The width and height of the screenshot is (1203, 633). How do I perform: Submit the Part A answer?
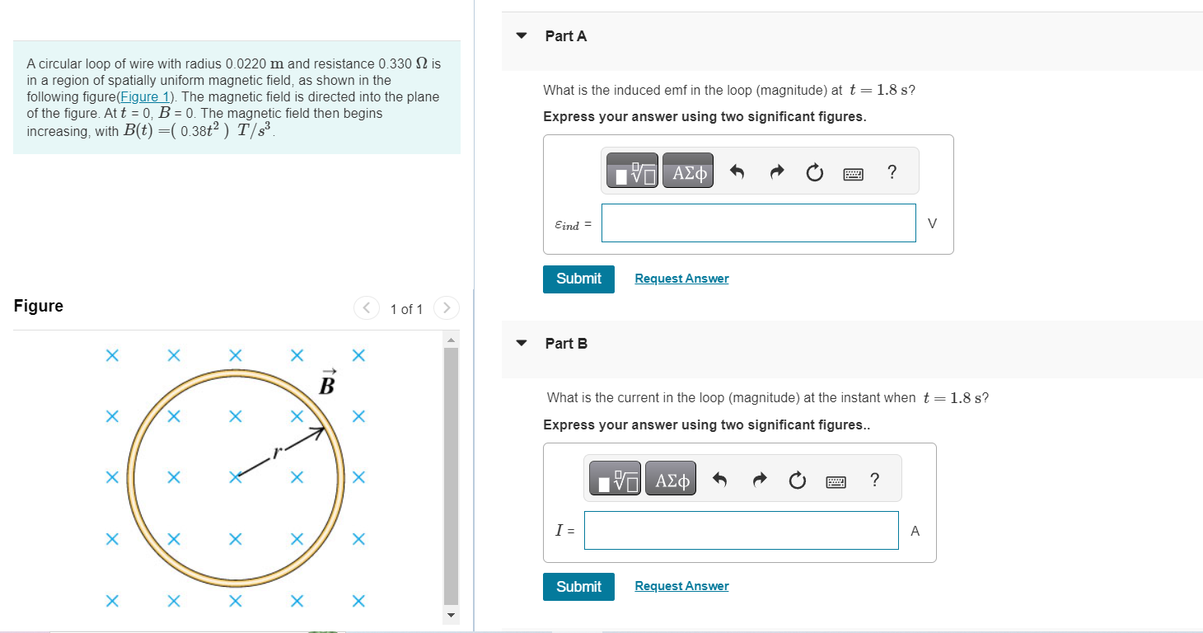[578, 279]
